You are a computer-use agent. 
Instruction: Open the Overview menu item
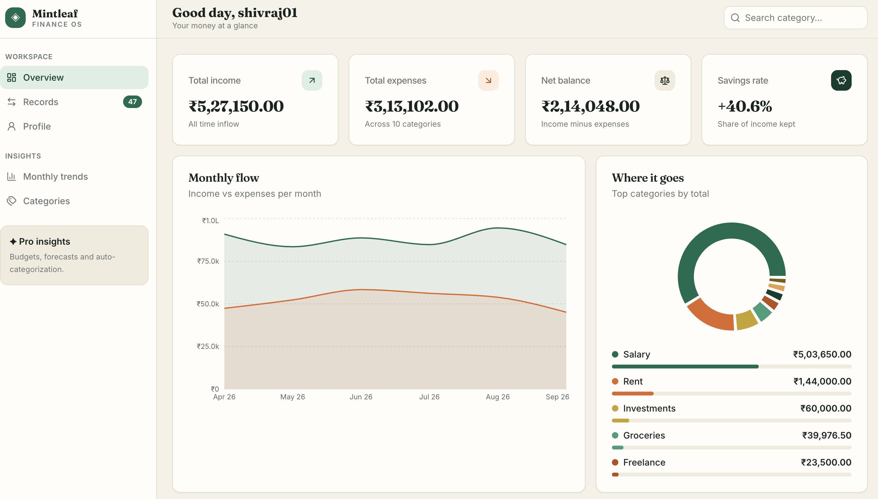[74, 77]
